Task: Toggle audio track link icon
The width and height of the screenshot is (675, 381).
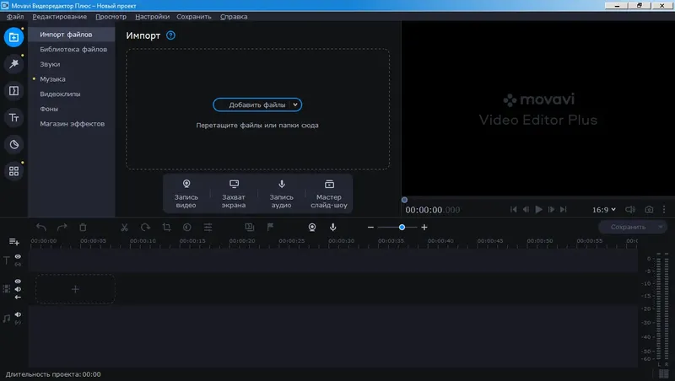Action: pyautogui.click(x=18, y=323)
